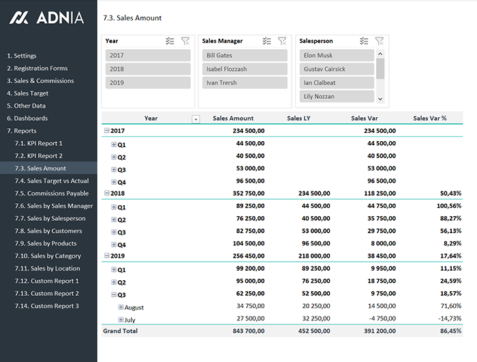Enable multi-select in Salesperson slicer

pos(364,41)
